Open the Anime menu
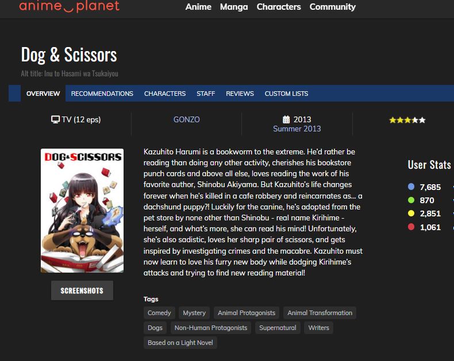Viewport: 454px width, 361px height. pyautogui.click(x=198, y=7)
